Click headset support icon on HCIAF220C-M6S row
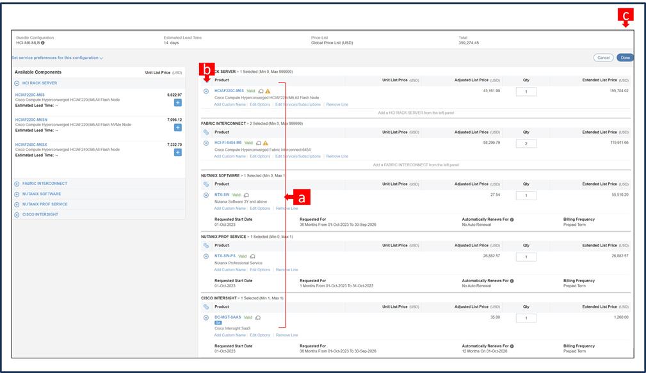This screenshot has height=373, width=646. coord(261,91)
